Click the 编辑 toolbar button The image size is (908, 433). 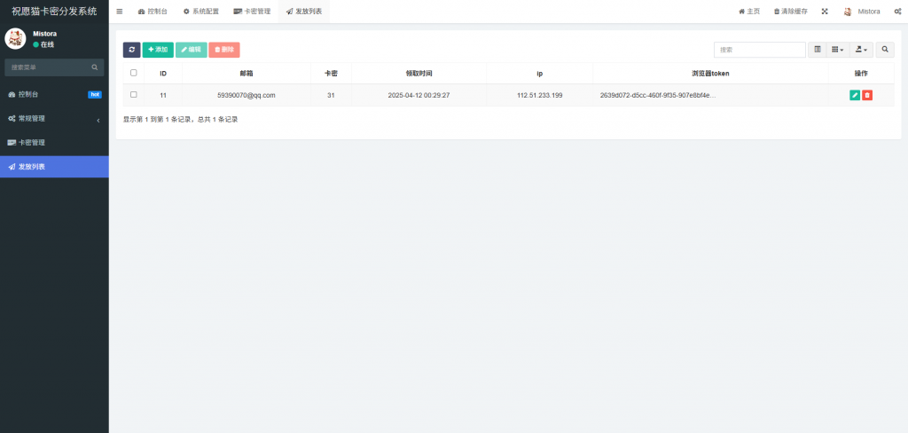click(192, 50)
